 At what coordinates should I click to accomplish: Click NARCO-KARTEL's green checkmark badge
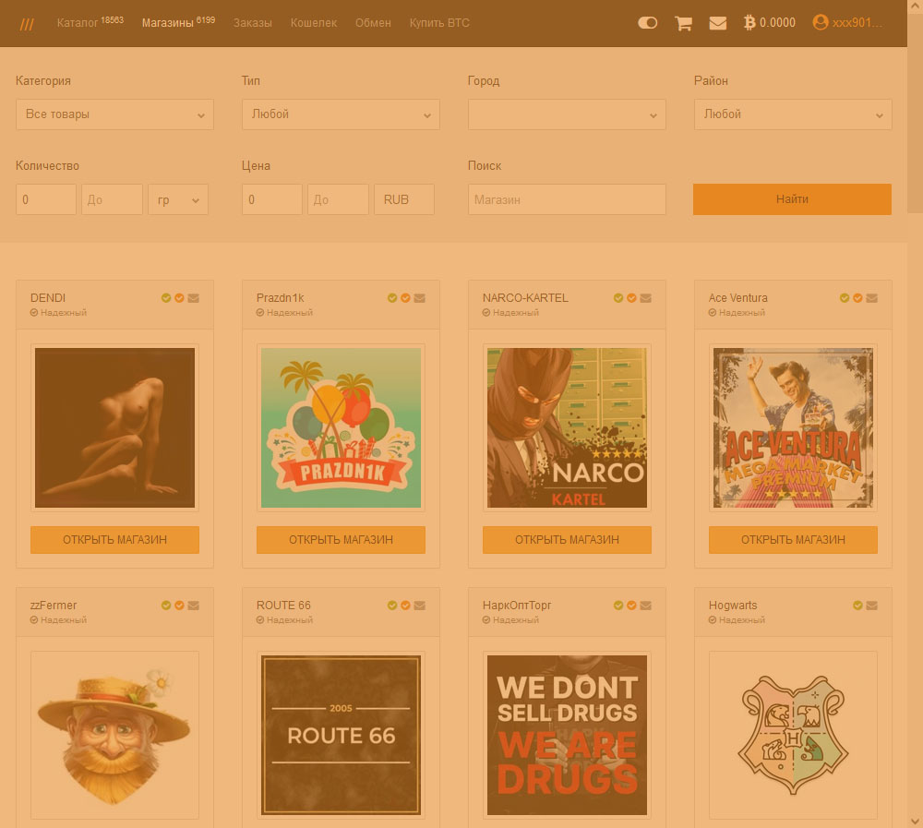pos(618,298)
